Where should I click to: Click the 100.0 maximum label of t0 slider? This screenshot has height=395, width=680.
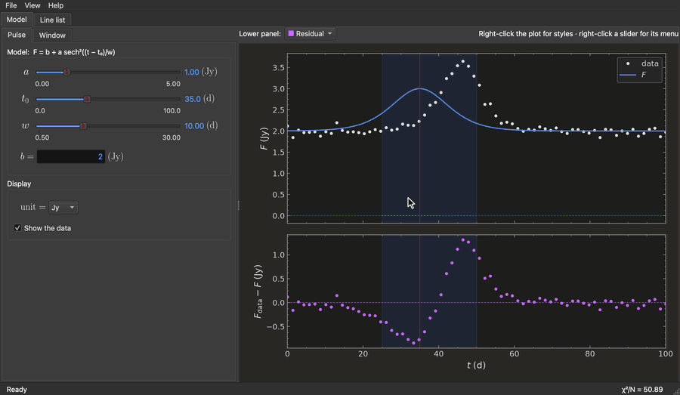point(172,110)
